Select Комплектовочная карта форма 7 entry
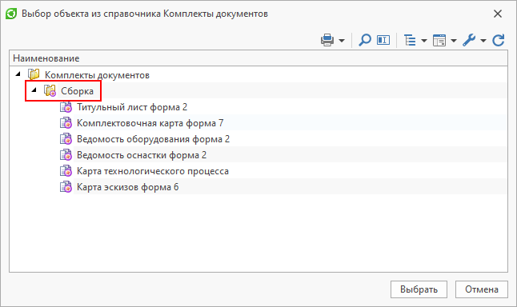Image resolution: width=517 pixels, height=307 pixels. [x=150, y=123]
